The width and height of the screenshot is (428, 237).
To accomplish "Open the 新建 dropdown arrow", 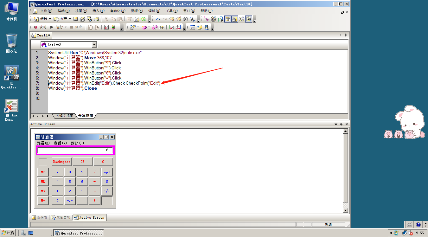I will [x=50, y=19].
